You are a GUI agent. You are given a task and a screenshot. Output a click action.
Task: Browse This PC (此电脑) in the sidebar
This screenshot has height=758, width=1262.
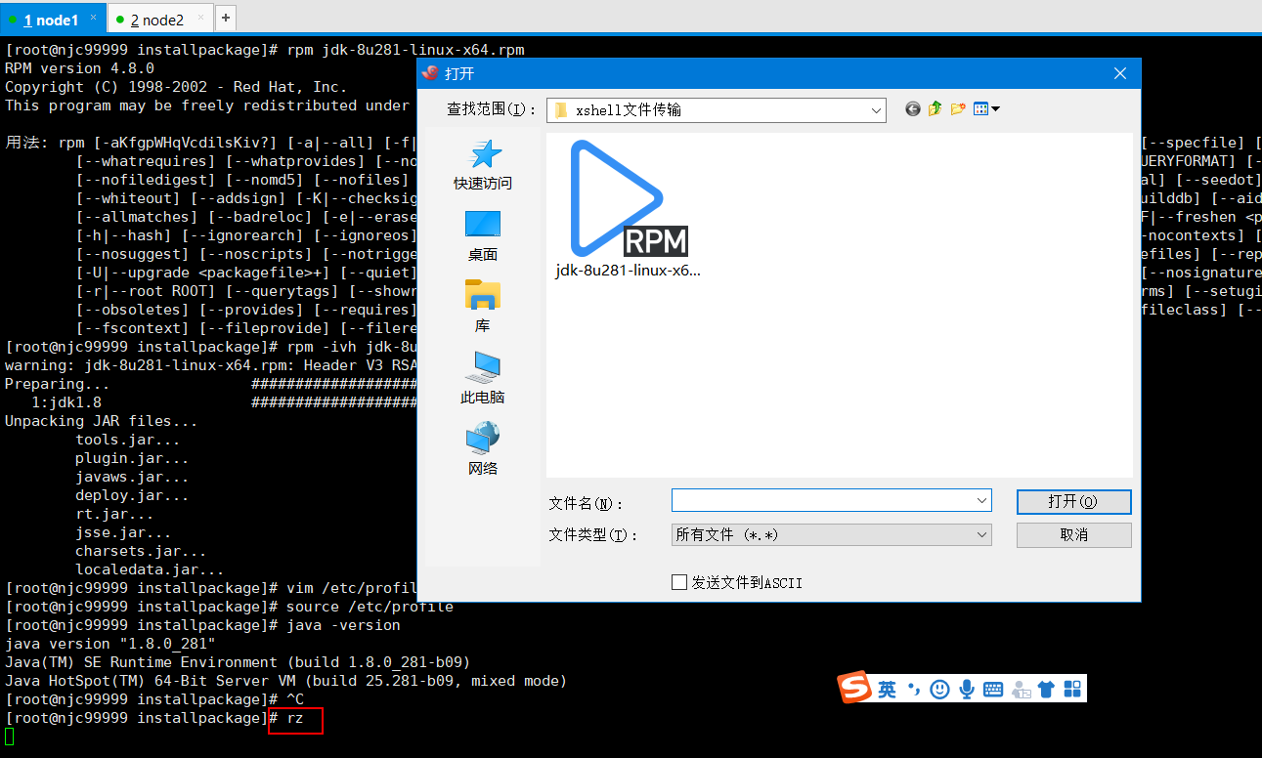click(x=481, y=379)
